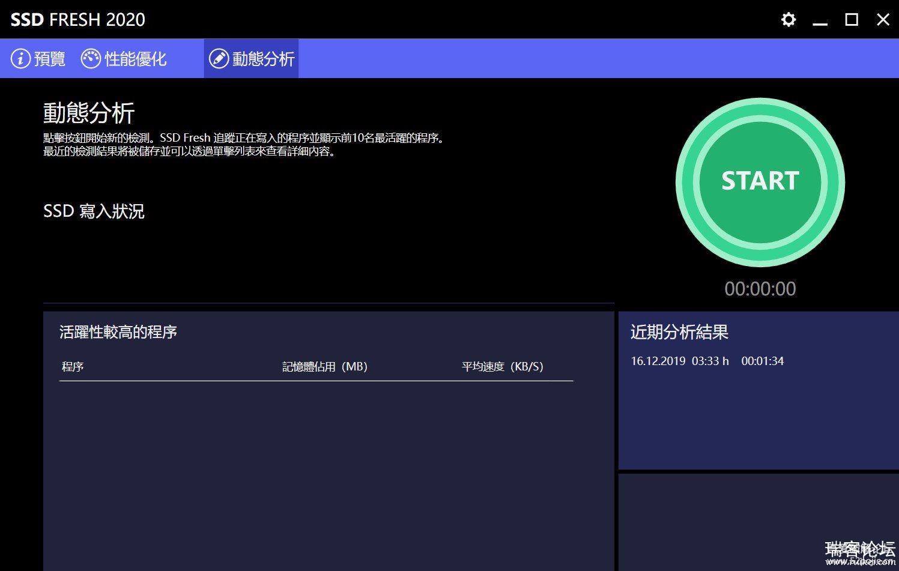Click the SSD FRESH 2020 title text
The image size is (899, 571).
click(78, 20)
